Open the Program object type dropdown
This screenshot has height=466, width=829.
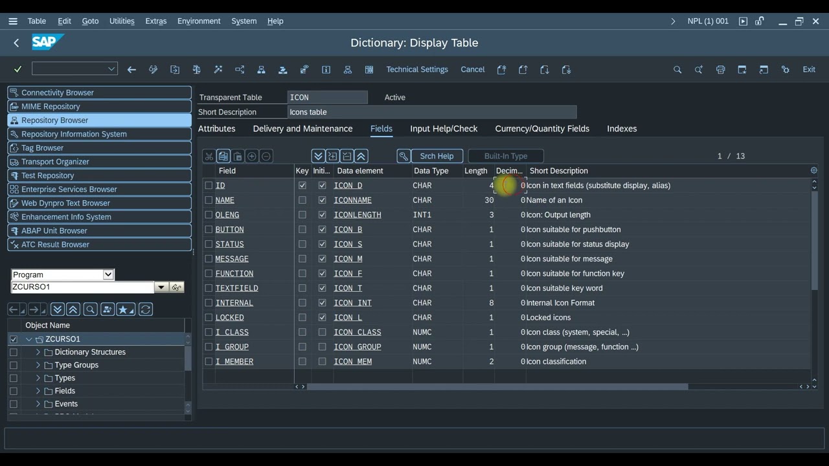click(x=108, y=274)
